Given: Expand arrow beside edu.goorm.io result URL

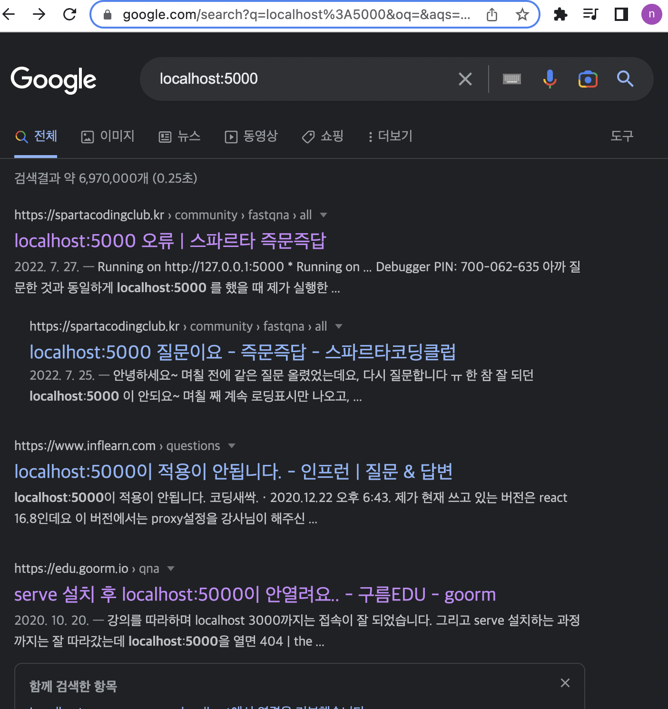Looking at the screenshot, I should click(171, 569).
